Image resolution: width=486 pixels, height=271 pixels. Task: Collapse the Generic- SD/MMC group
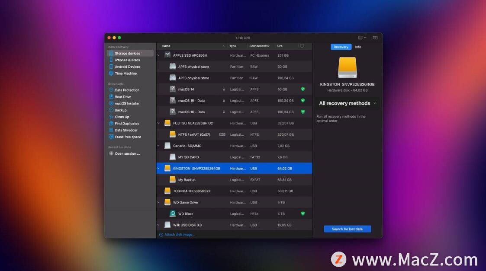[159, 146]
